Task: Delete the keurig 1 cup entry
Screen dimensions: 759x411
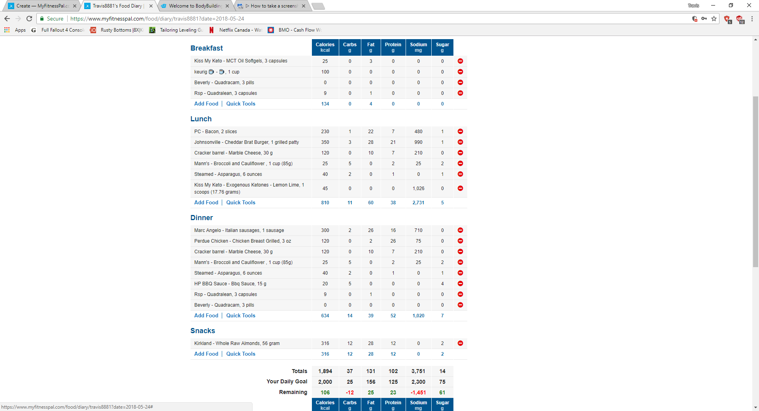Action: (x=460, y=72)
